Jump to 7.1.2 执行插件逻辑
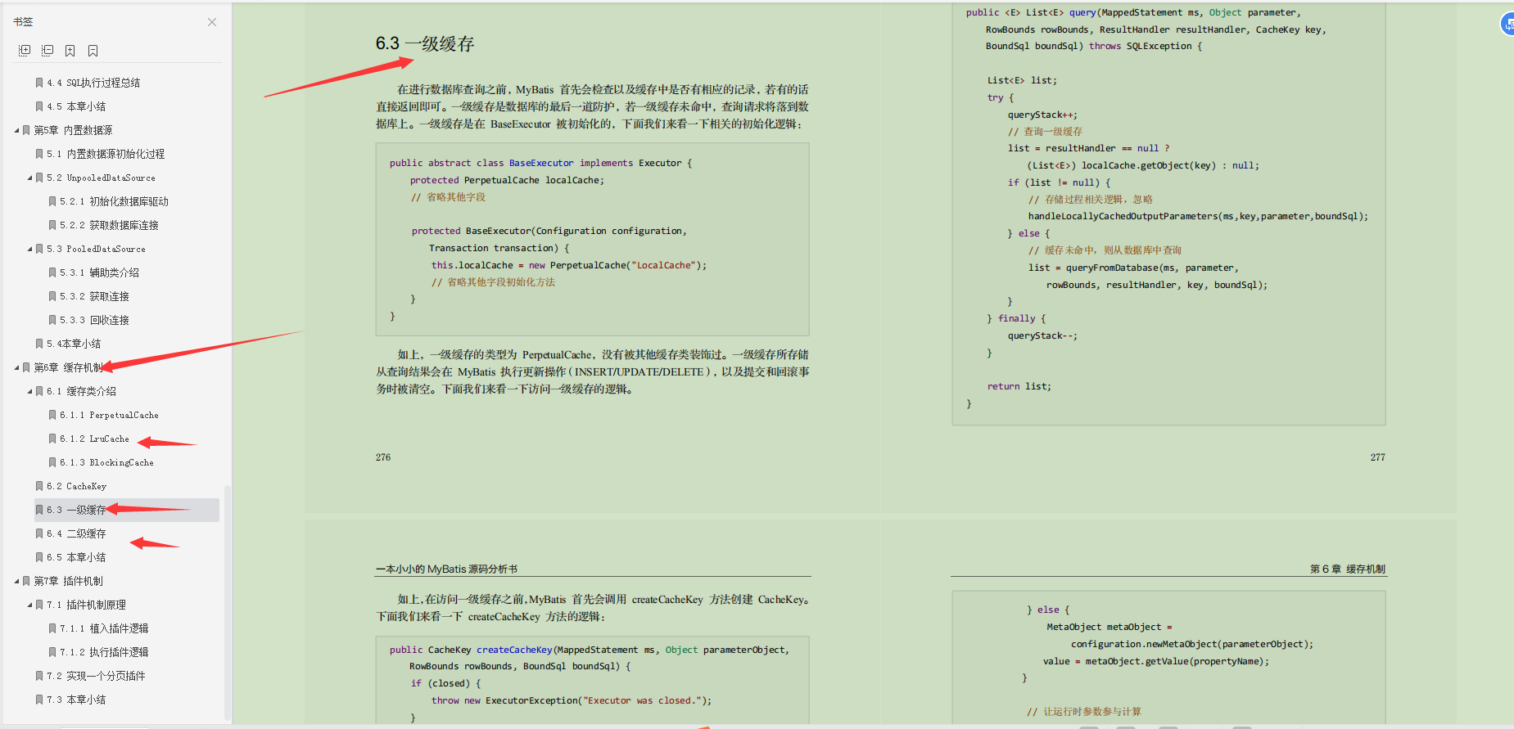The width and height of the screenshot is (1514, 729). [x=104, y=652]
